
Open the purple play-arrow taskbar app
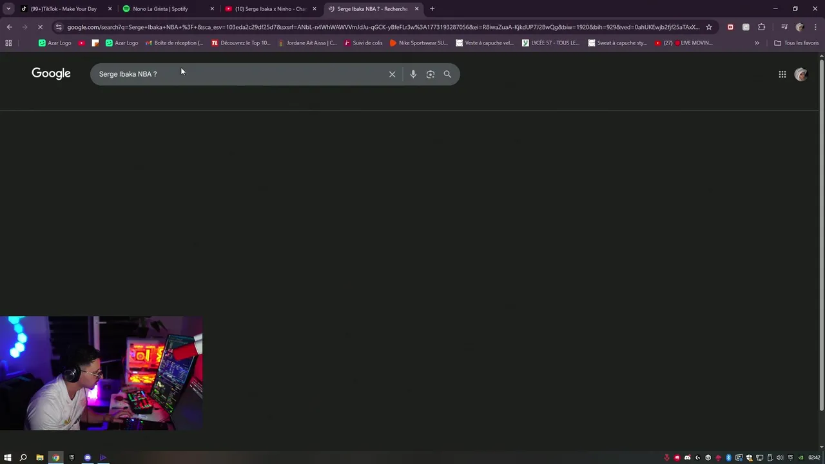(103, 458)
